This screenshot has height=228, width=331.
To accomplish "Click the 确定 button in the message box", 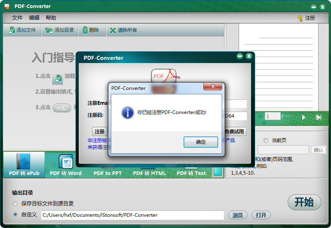I will (x=200, y=142).
